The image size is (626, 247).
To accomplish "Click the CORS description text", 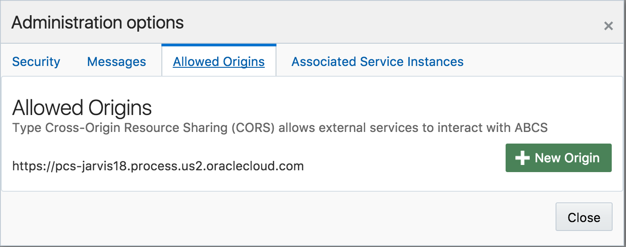I will point(280,128).
